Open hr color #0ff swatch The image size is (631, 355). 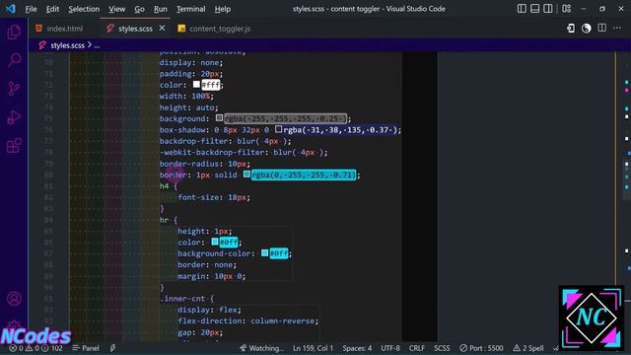coord(215,242)
